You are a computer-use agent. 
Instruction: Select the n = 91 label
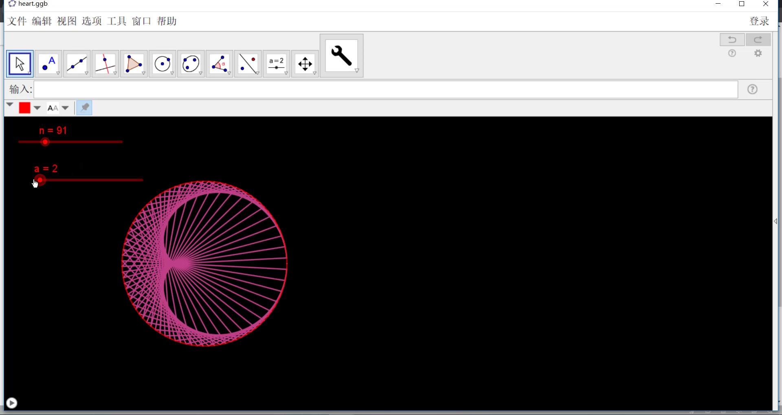click(x=53, y=131)
